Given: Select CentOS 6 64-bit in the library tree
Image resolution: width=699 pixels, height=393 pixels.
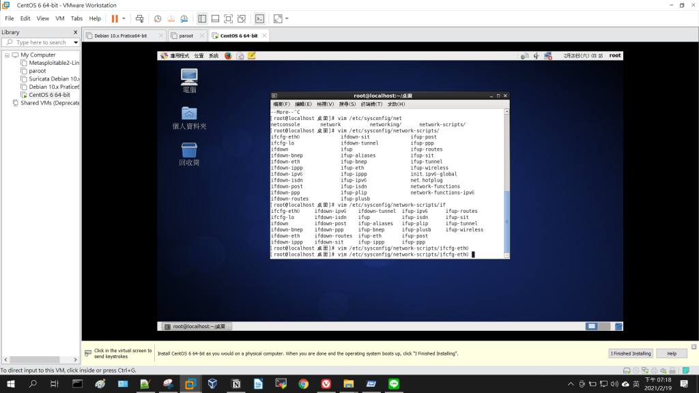Looking at the screenshot, I should pyautogui.click(x=46, y=95).
